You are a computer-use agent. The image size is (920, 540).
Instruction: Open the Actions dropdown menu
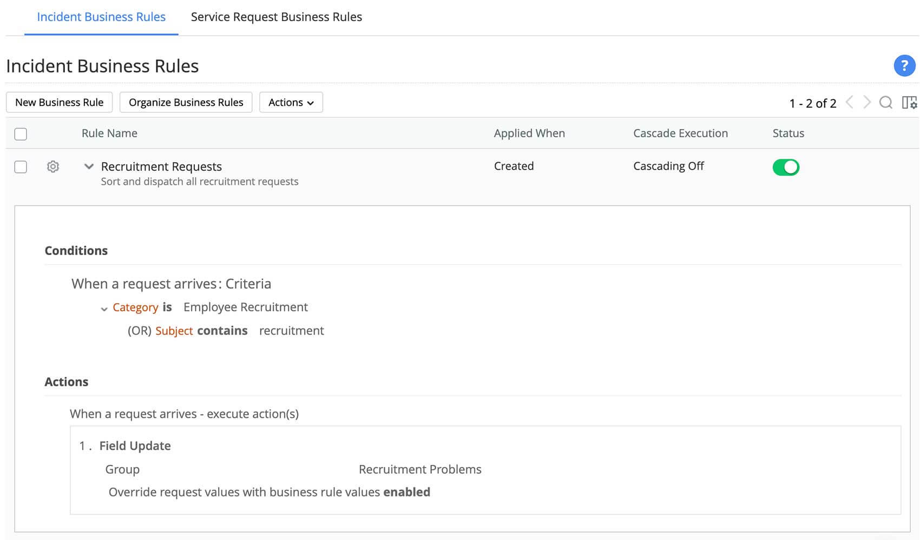coord(291,102)
